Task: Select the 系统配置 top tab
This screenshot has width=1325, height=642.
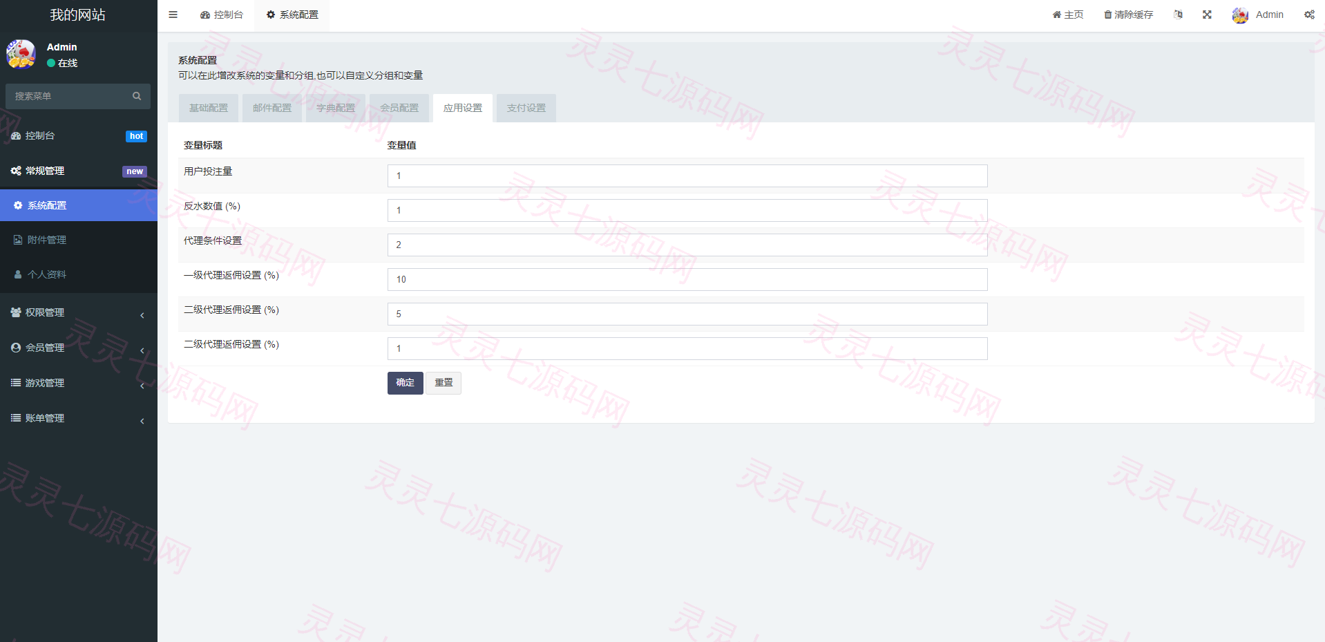Action: click(292, 15)
